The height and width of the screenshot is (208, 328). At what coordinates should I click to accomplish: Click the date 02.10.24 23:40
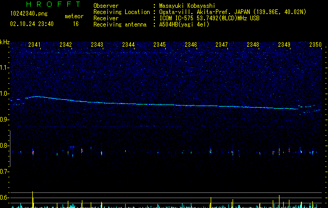[x=32, y=24]
